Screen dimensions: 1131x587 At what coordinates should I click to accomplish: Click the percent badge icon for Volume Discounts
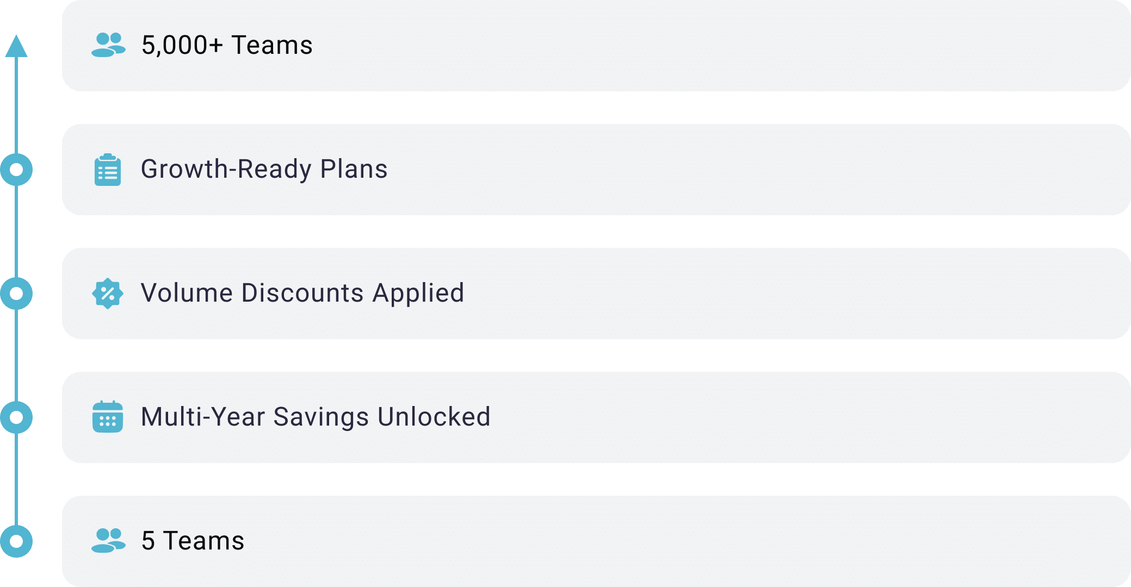point(108,293)
